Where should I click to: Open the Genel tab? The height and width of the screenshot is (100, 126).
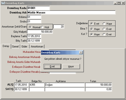click(15, 46)
